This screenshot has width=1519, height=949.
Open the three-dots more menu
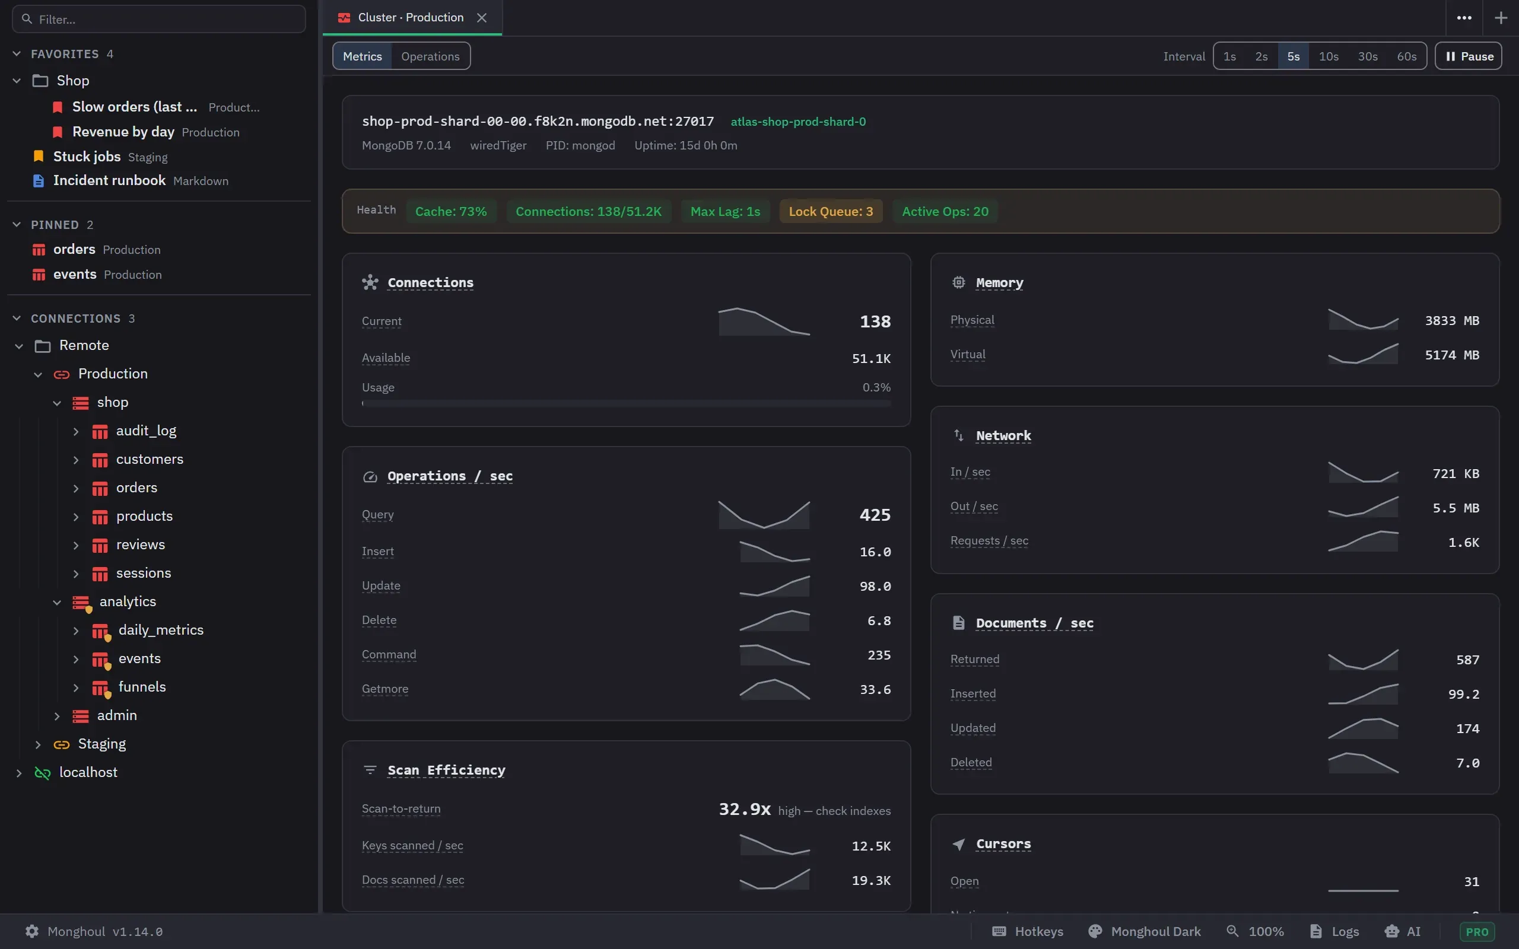(1464, 18)
